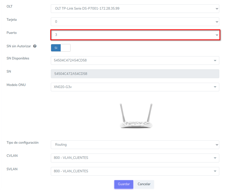Toggle the SN sin Autorizar switch
Image resolution: width=240 pixels, height=190 pixels.
pyautogui.click(x=61, y=48)
